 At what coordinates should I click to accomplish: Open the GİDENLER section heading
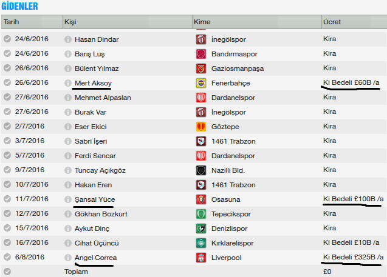(19, 6)
